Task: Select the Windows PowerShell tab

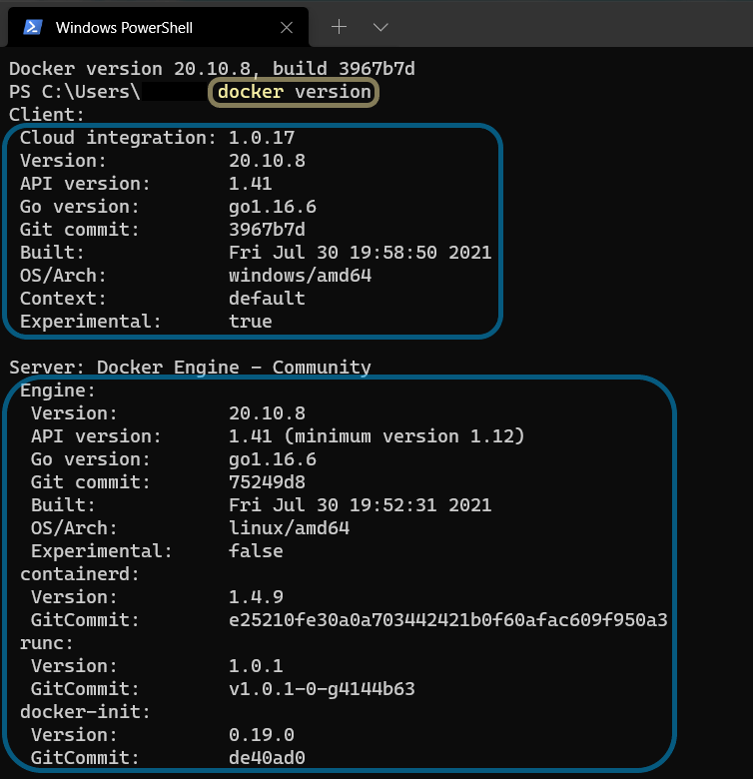Action: pyautogui.click(x=158, y=27)
